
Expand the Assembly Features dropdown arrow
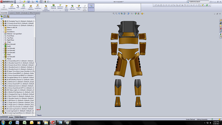(x=53, y=11)
